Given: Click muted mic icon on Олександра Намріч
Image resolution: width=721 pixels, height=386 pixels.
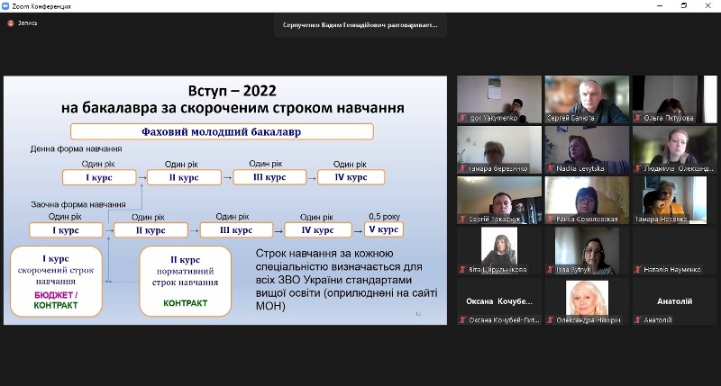Looking at the screenshot, I should click(x=551, y=320).
